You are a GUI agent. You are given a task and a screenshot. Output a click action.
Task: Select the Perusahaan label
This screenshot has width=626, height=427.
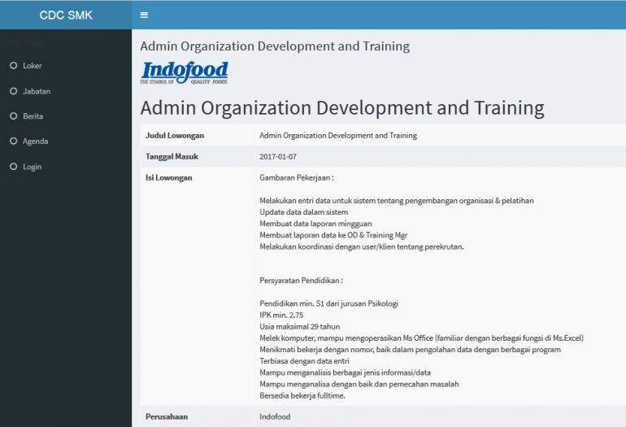[167, 416]
